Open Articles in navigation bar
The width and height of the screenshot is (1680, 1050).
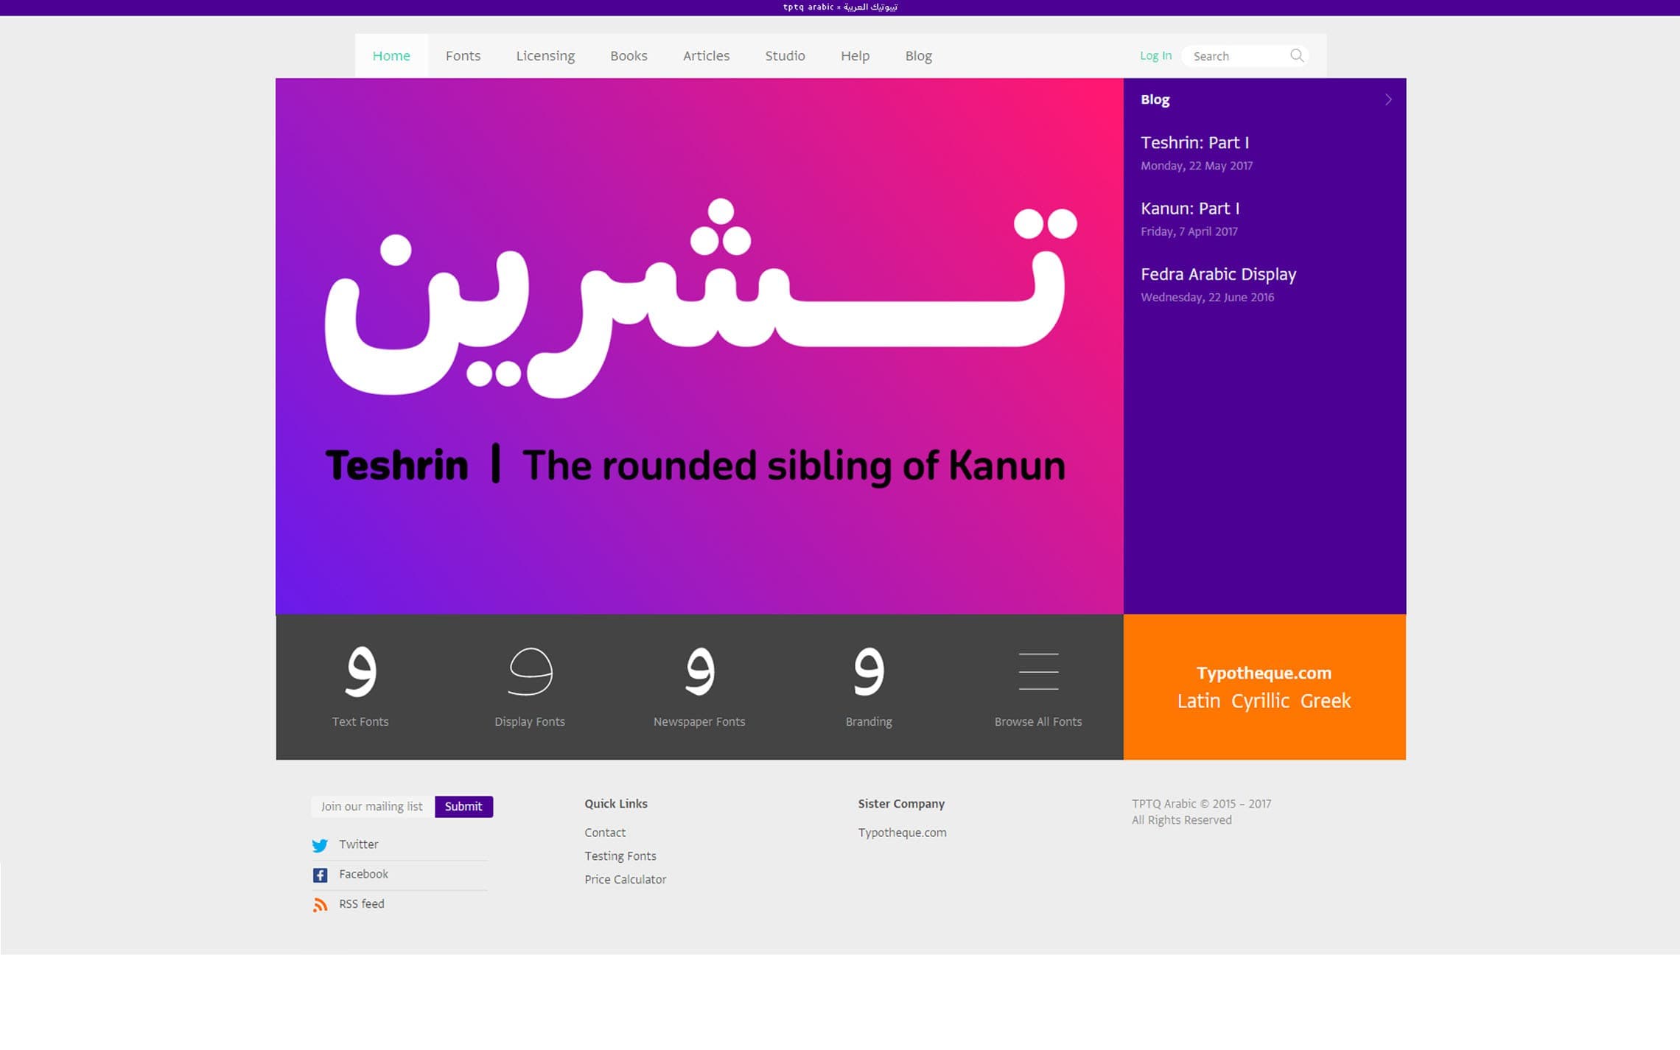point(706,56)
